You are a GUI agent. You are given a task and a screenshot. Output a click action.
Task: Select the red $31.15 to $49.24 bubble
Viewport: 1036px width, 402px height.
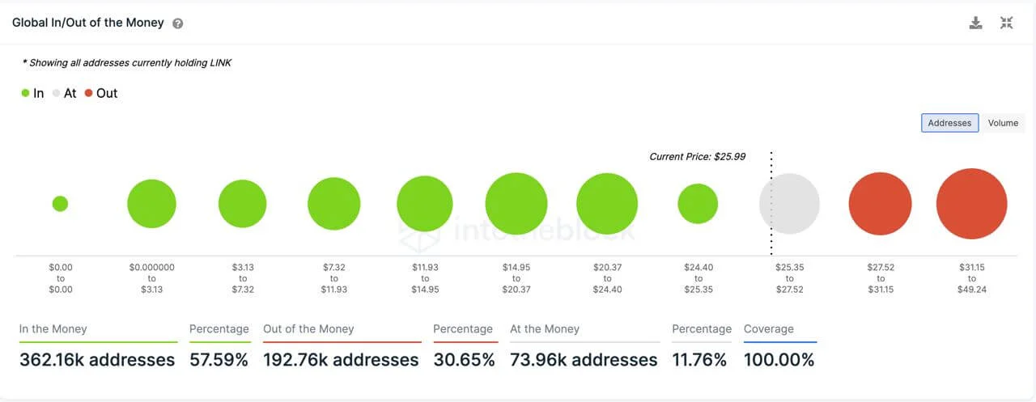(971, 204)
